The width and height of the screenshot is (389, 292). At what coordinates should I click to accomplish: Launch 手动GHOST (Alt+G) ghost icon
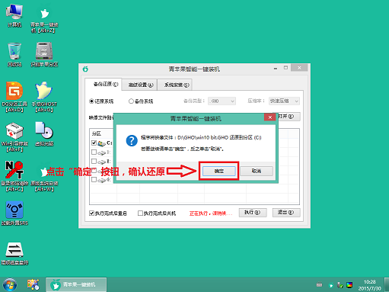(44, 97)
